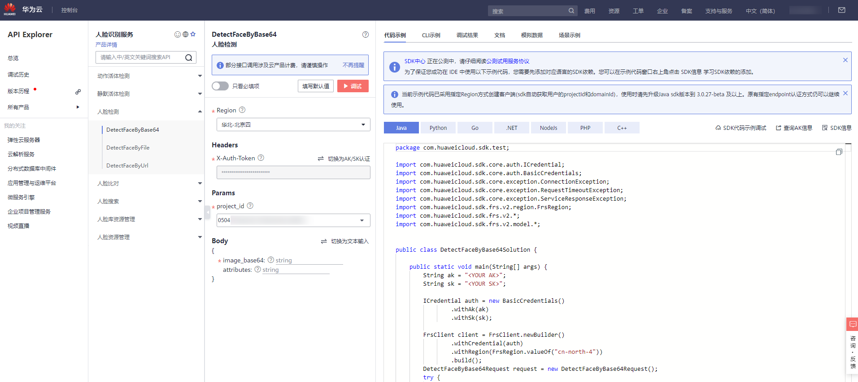This screenshot has width=858, height=382.
Task: Open 调试历史 in the sidebar
Action: (x=18, y=75)
